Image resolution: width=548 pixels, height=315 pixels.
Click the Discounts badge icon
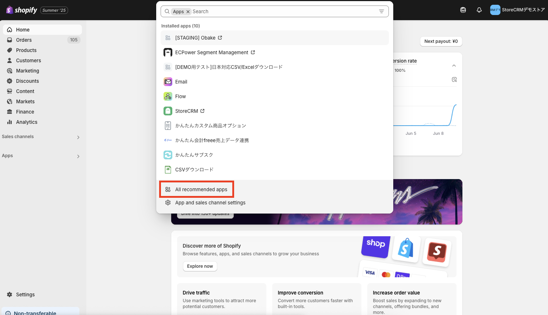[10, 81]
